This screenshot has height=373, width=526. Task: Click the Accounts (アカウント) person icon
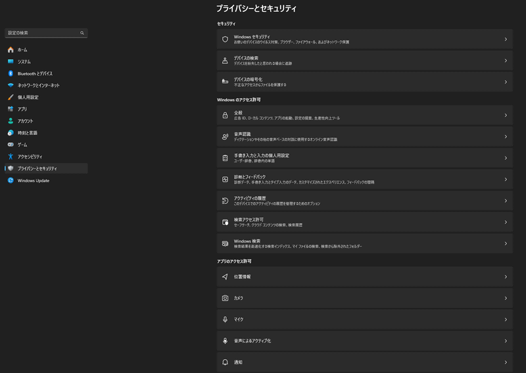(11, 121)
